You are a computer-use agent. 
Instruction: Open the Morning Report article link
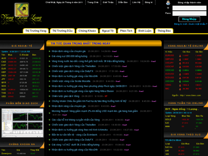95,111
